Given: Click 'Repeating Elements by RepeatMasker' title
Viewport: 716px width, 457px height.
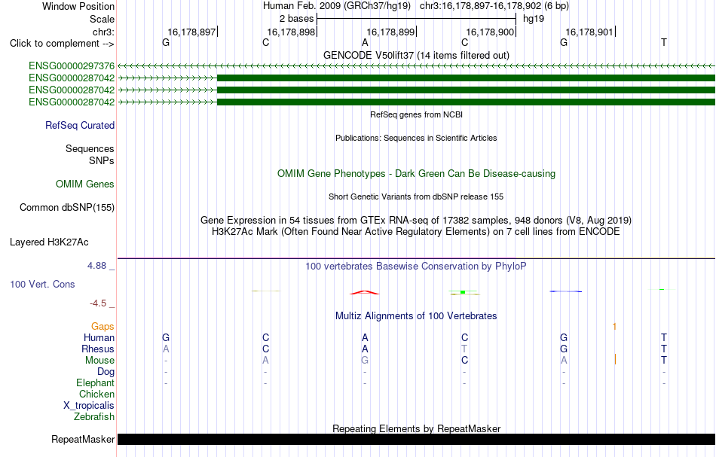Looking at the screenshot, I should (x=416, y=428).
